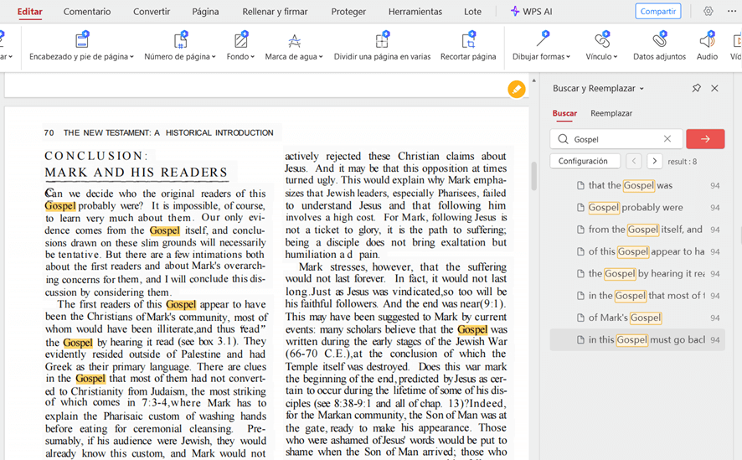Click the Gospel search input field
The width and height of the screenshot is (742, 460).
click(x=616, y=139)
